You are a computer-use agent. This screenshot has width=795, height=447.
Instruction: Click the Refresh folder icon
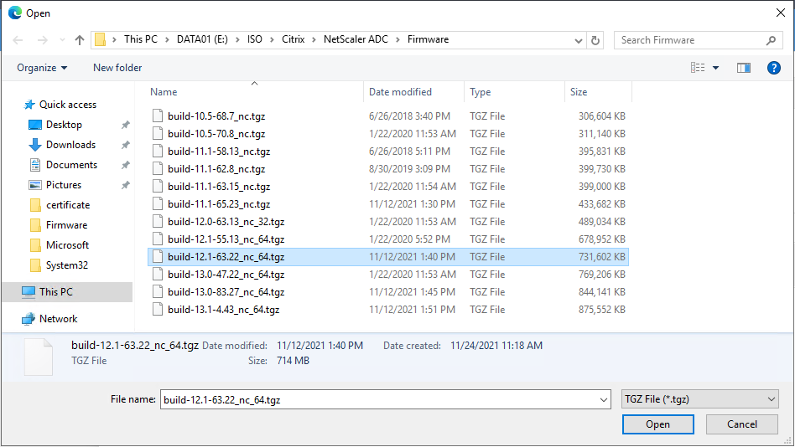pos(595,40)
